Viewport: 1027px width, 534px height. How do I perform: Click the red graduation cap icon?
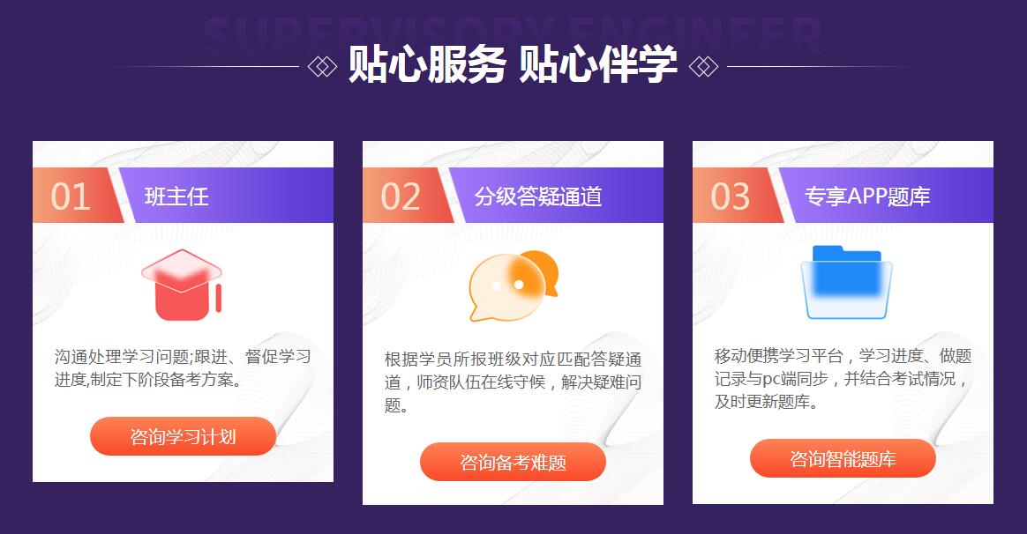pos(182,285)
